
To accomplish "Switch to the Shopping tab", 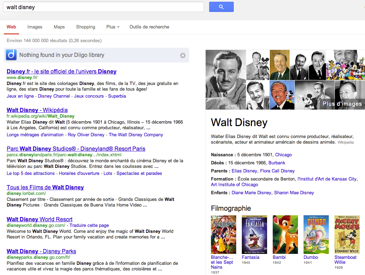I will pos(86,27).
